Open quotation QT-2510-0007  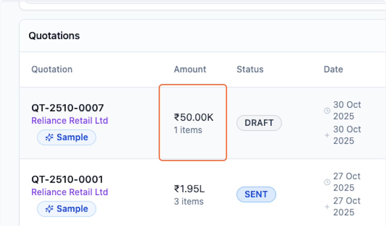(x=67, y=108)
